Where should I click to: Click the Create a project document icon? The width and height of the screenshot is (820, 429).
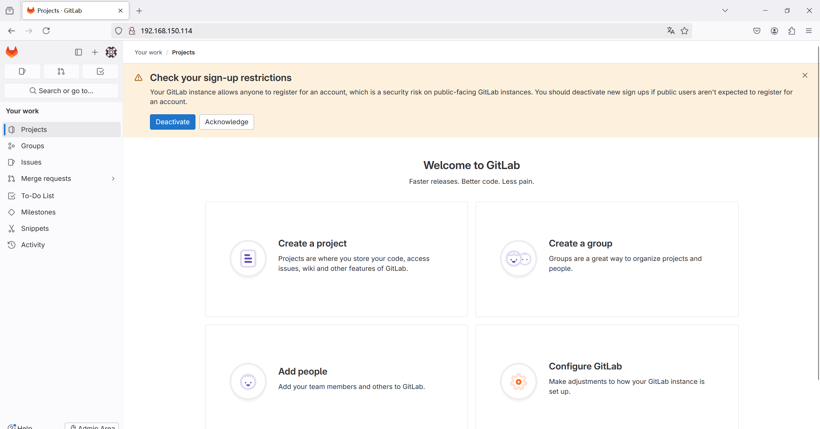(x=248, y=259)
